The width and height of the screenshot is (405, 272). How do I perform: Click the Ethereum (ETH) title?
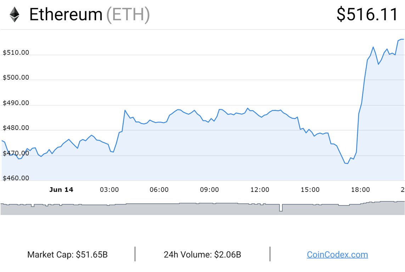[89, 15]
